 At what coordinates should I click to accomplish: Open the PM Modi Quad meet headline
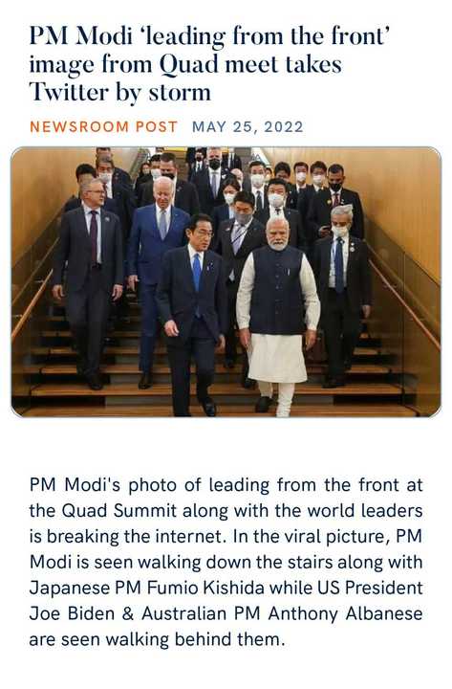pyautogui.click(x=210, y=64)
